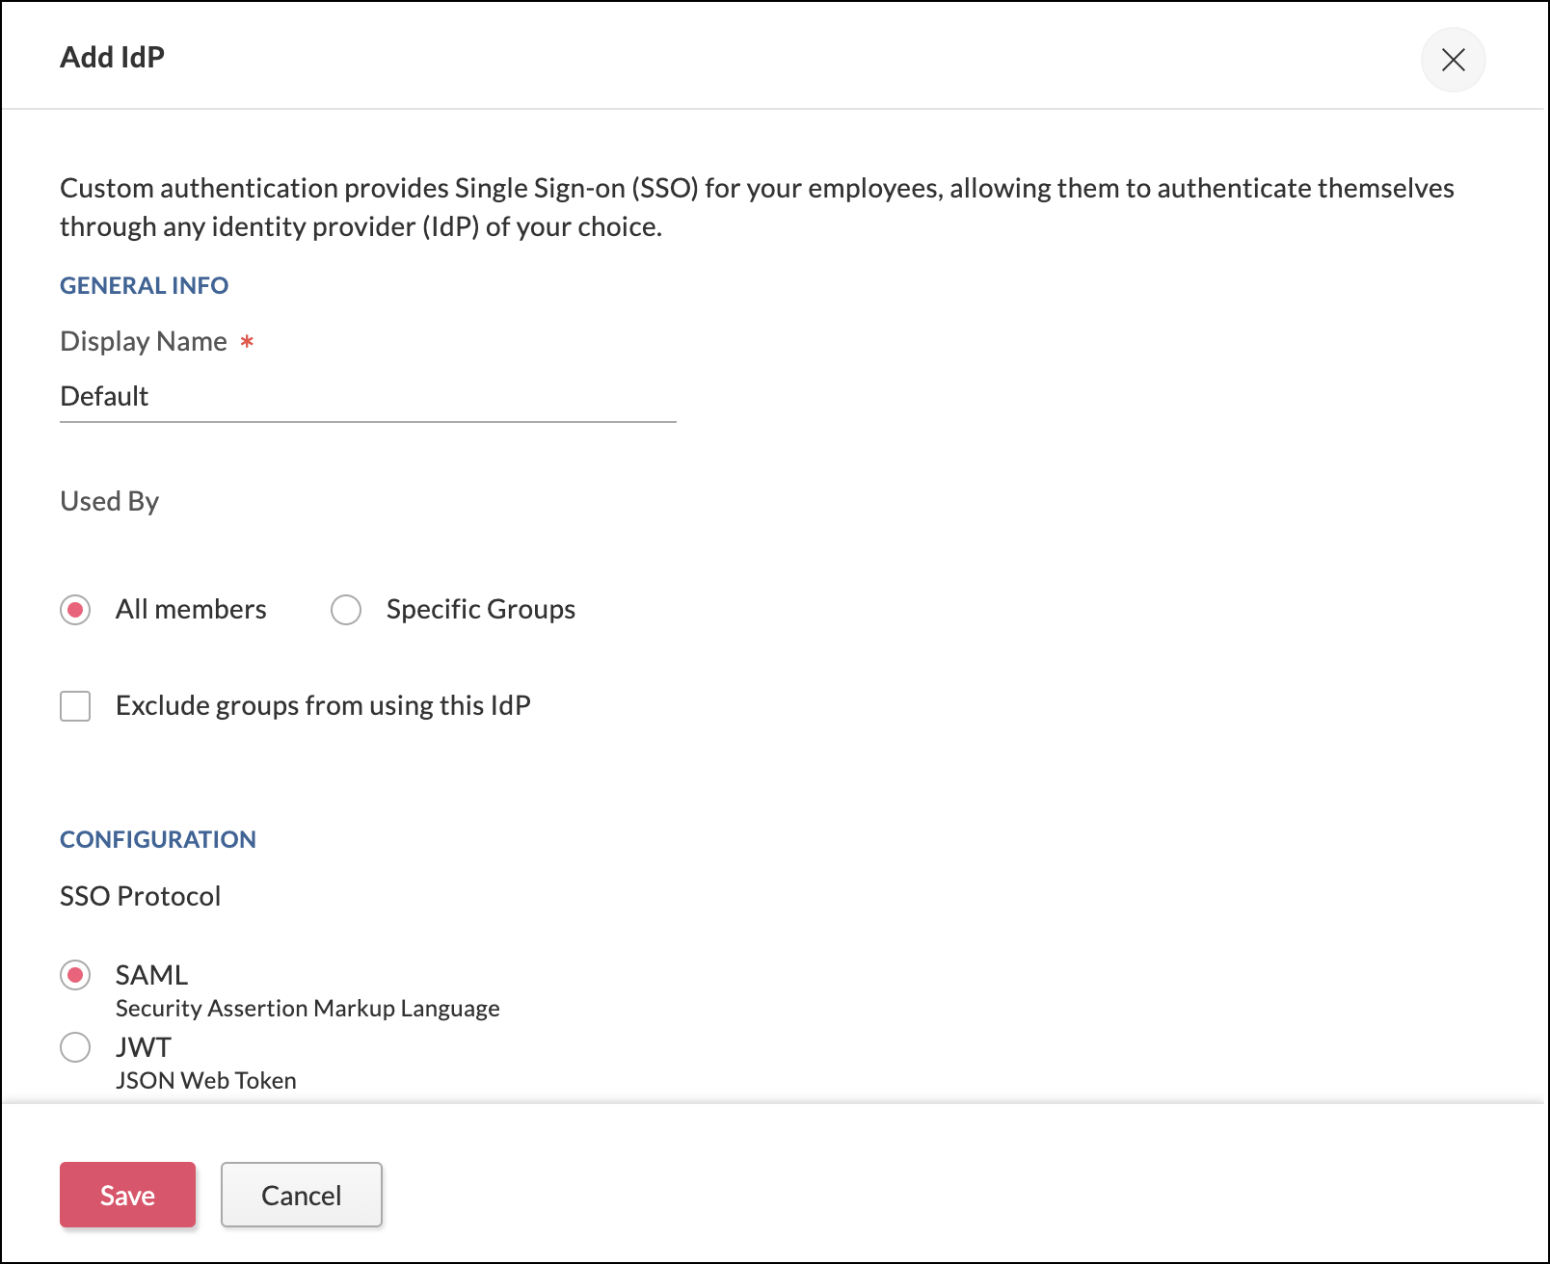Click the 'SSO Protocol' label
Viewport: 1550px width, 1264px height.
click(x=140, y=897)
